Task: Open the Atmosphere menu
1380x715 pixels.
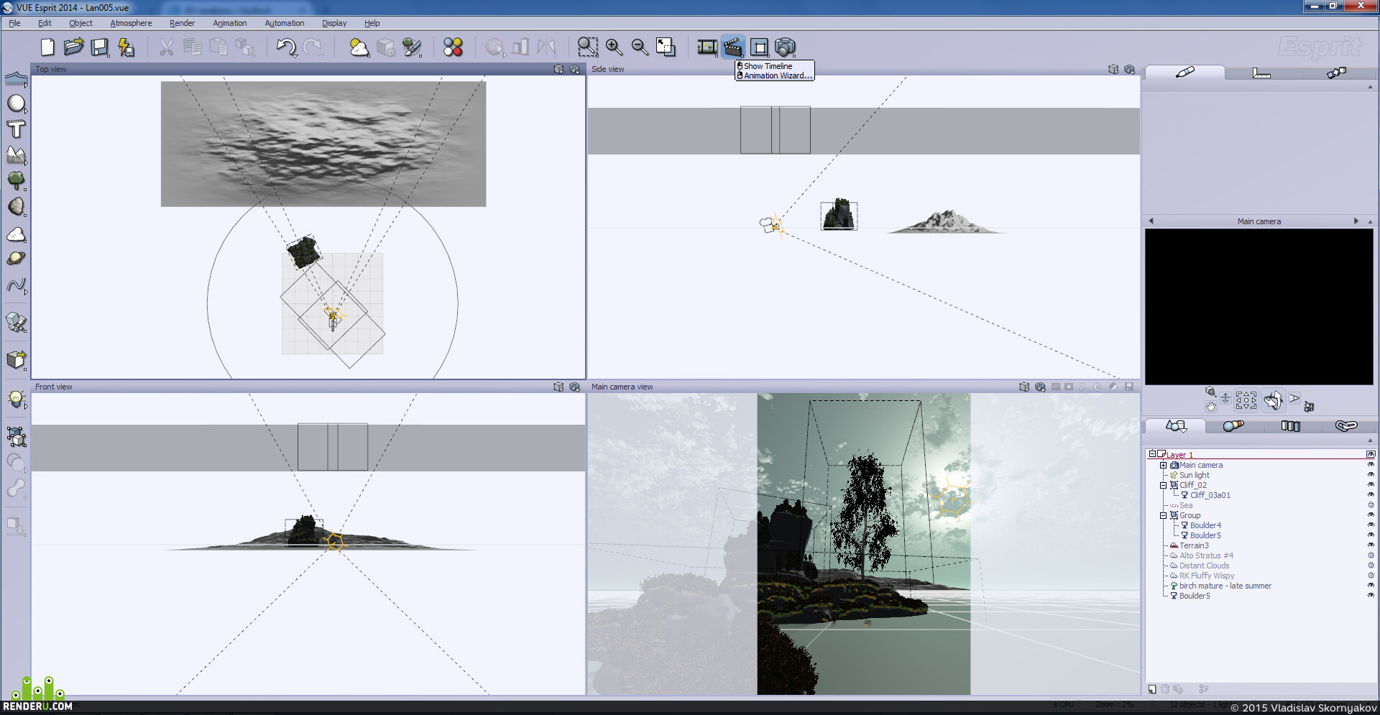Action: pyautogui.click(x=131, y=23)
